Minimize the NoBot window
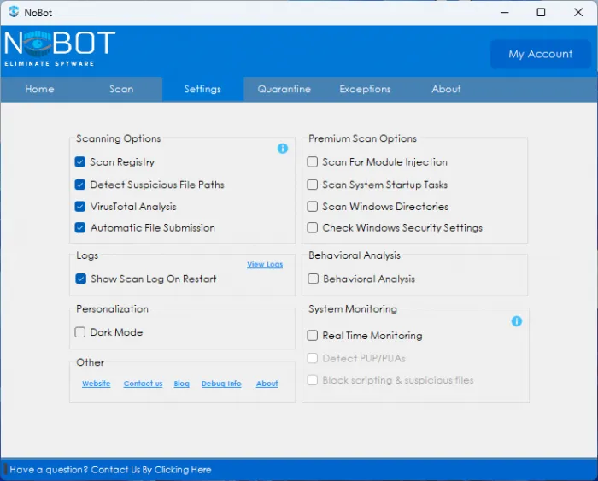598x481 pixels. click(505, 12)
